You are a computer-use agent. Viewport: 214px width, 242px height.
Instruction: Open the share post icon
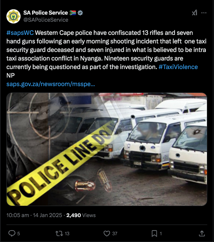click(x=202, y=233)
